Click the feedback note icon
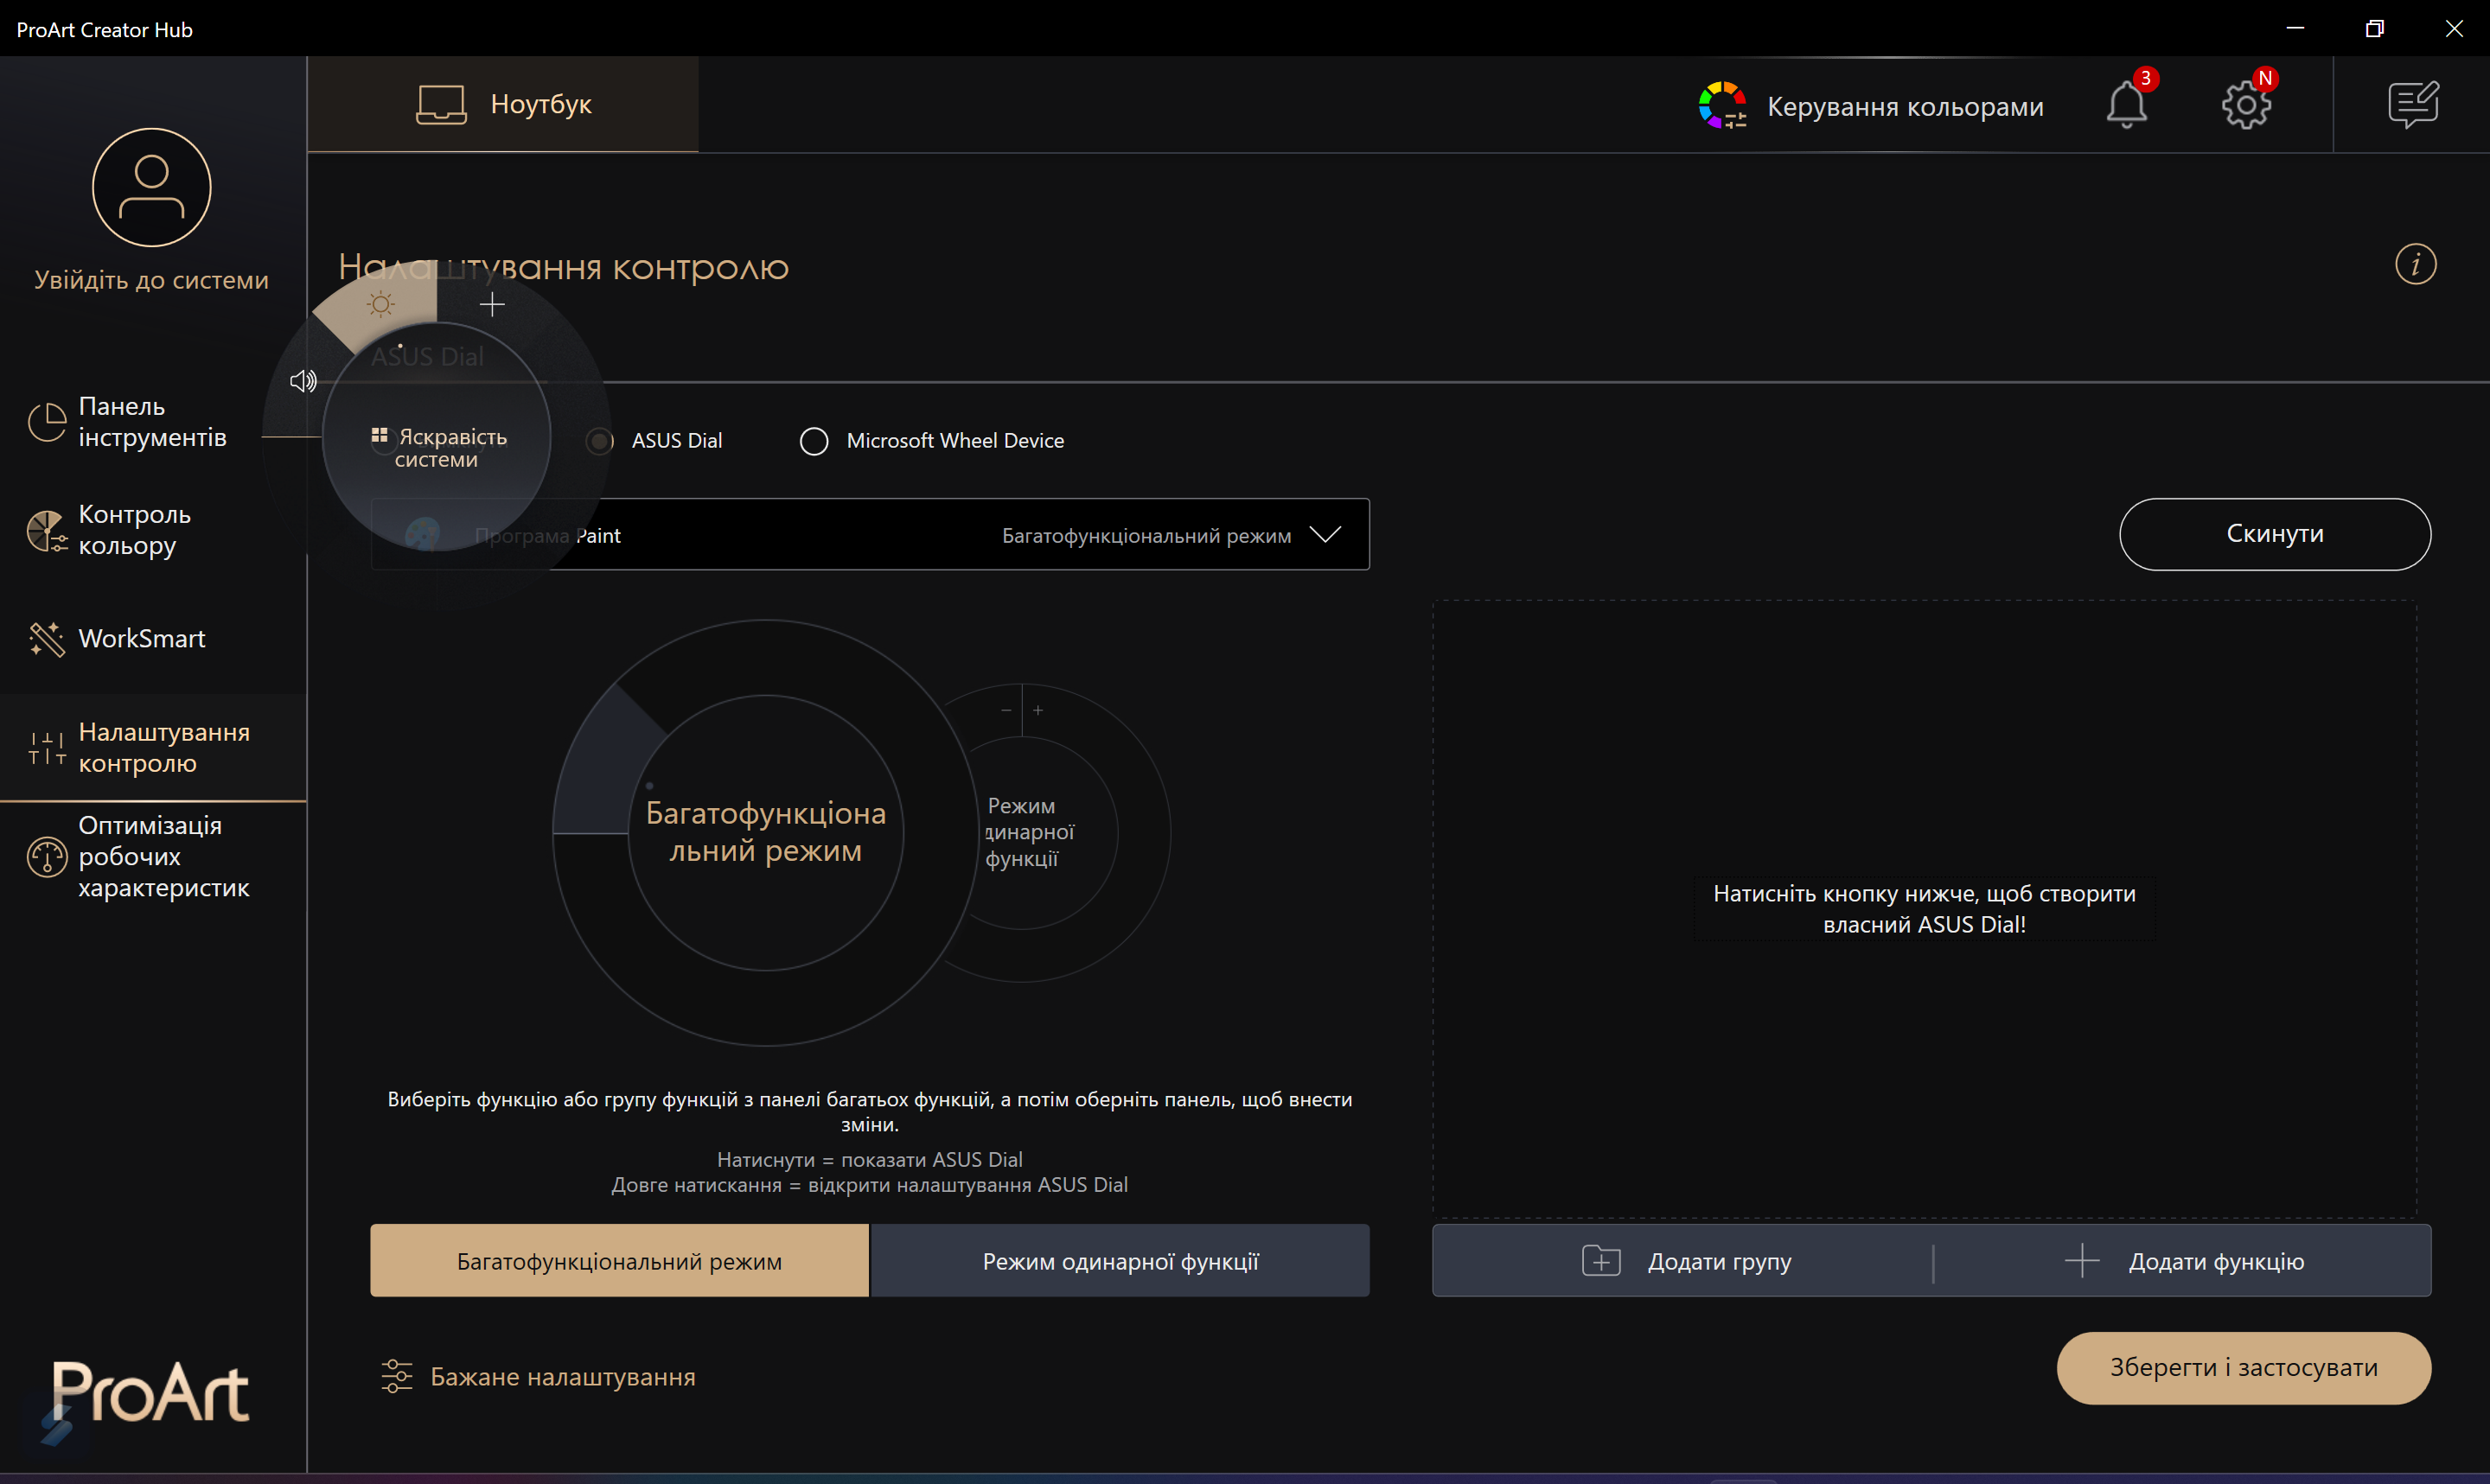2490x1484 pixels. click(2413, 105)
